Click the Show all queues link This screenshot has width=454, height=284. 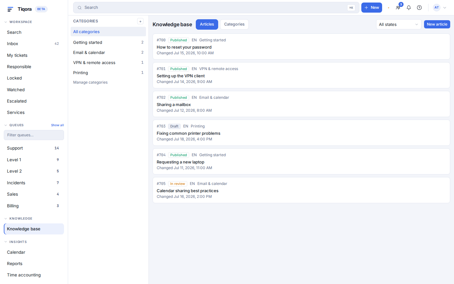tap(57, 125)
